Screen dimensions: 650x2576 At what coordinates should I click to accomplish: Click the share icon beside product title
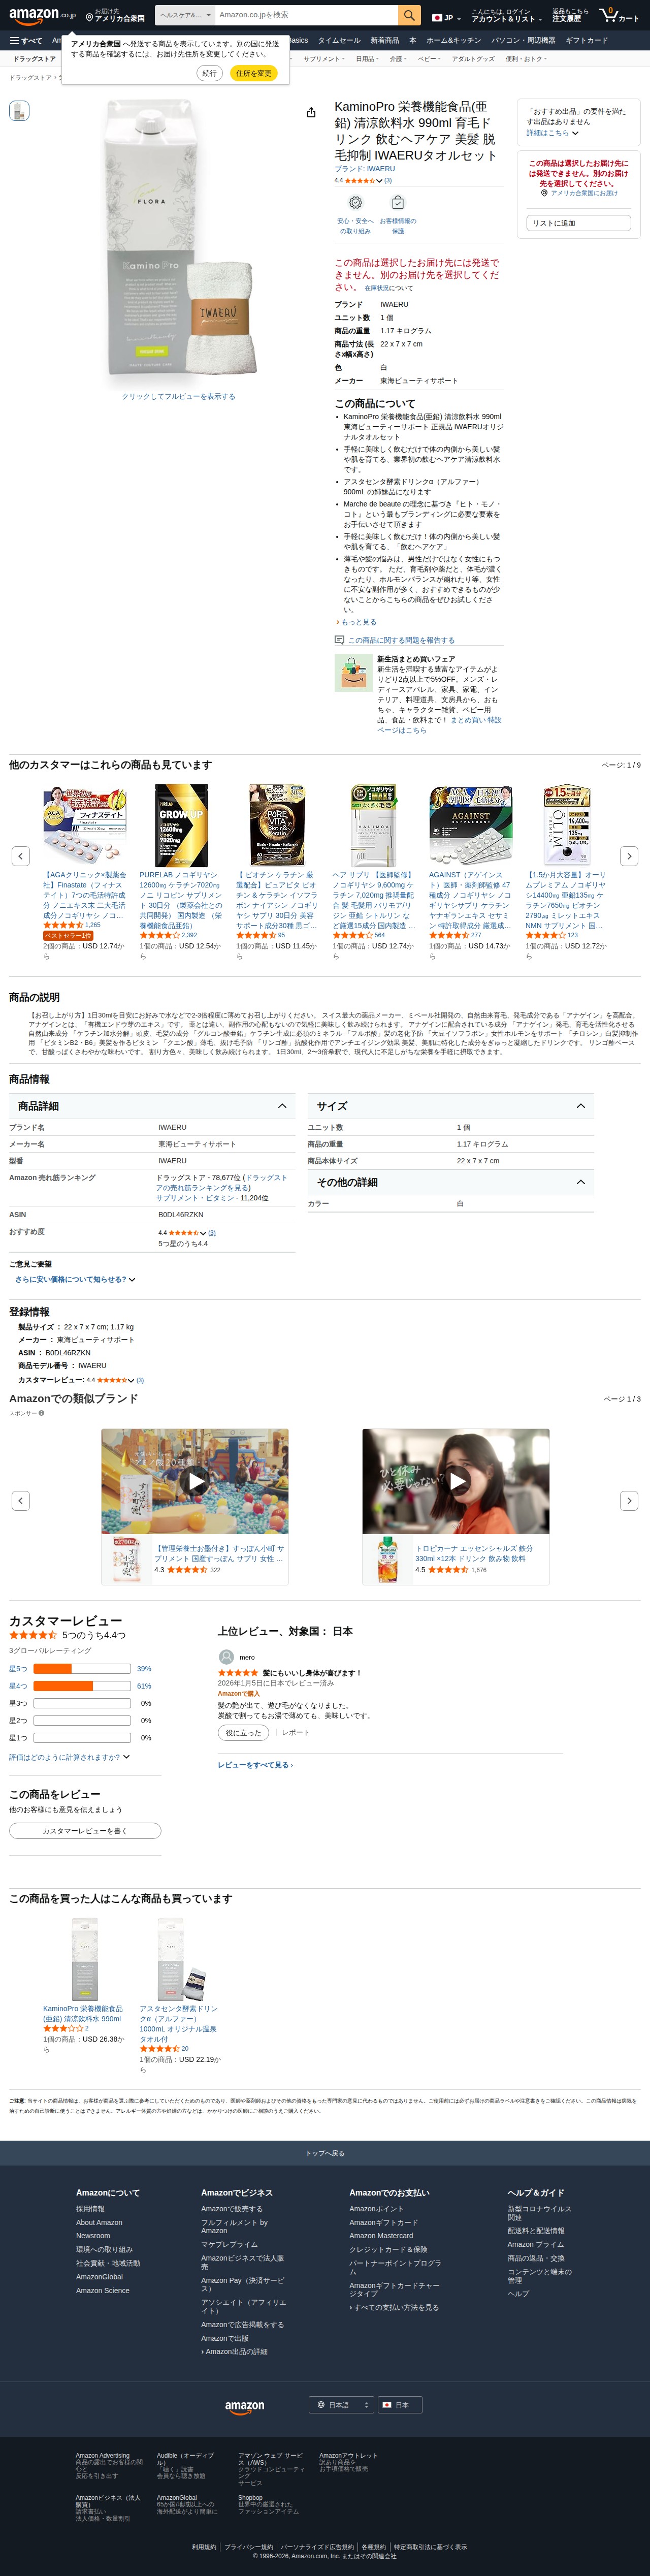(x=311, y=112)
